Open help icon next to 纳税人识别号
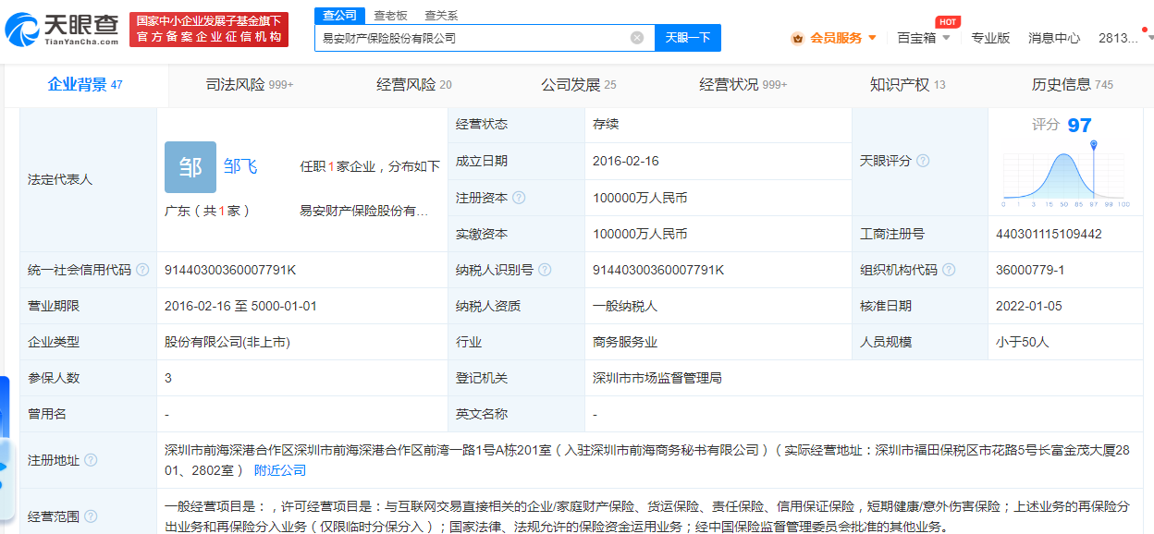 (x=545, y=270)
